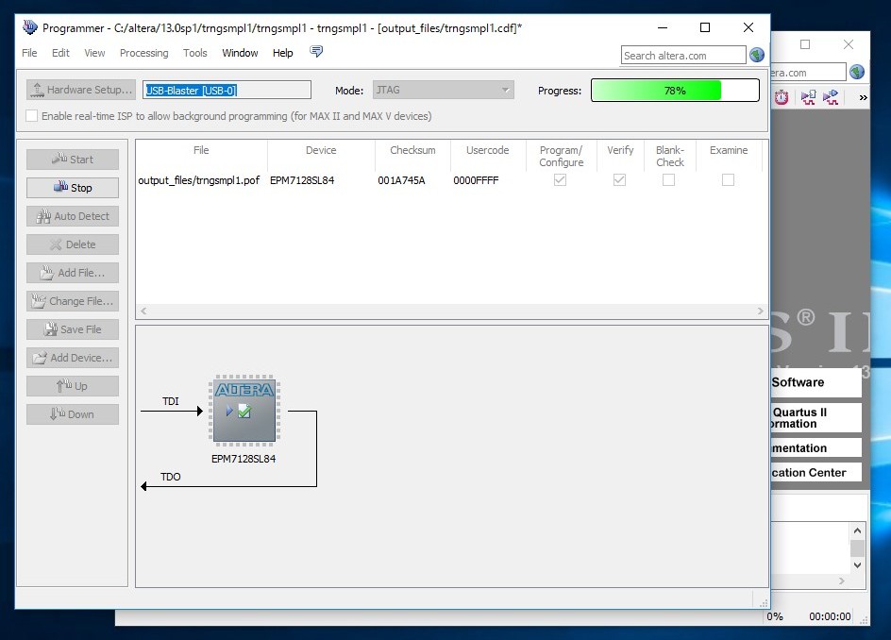Open the File menu
Viewport: 891px width, 640px height.
29,53
